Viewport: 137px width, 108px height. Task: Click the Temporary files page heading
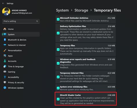[x=107, y=10]
